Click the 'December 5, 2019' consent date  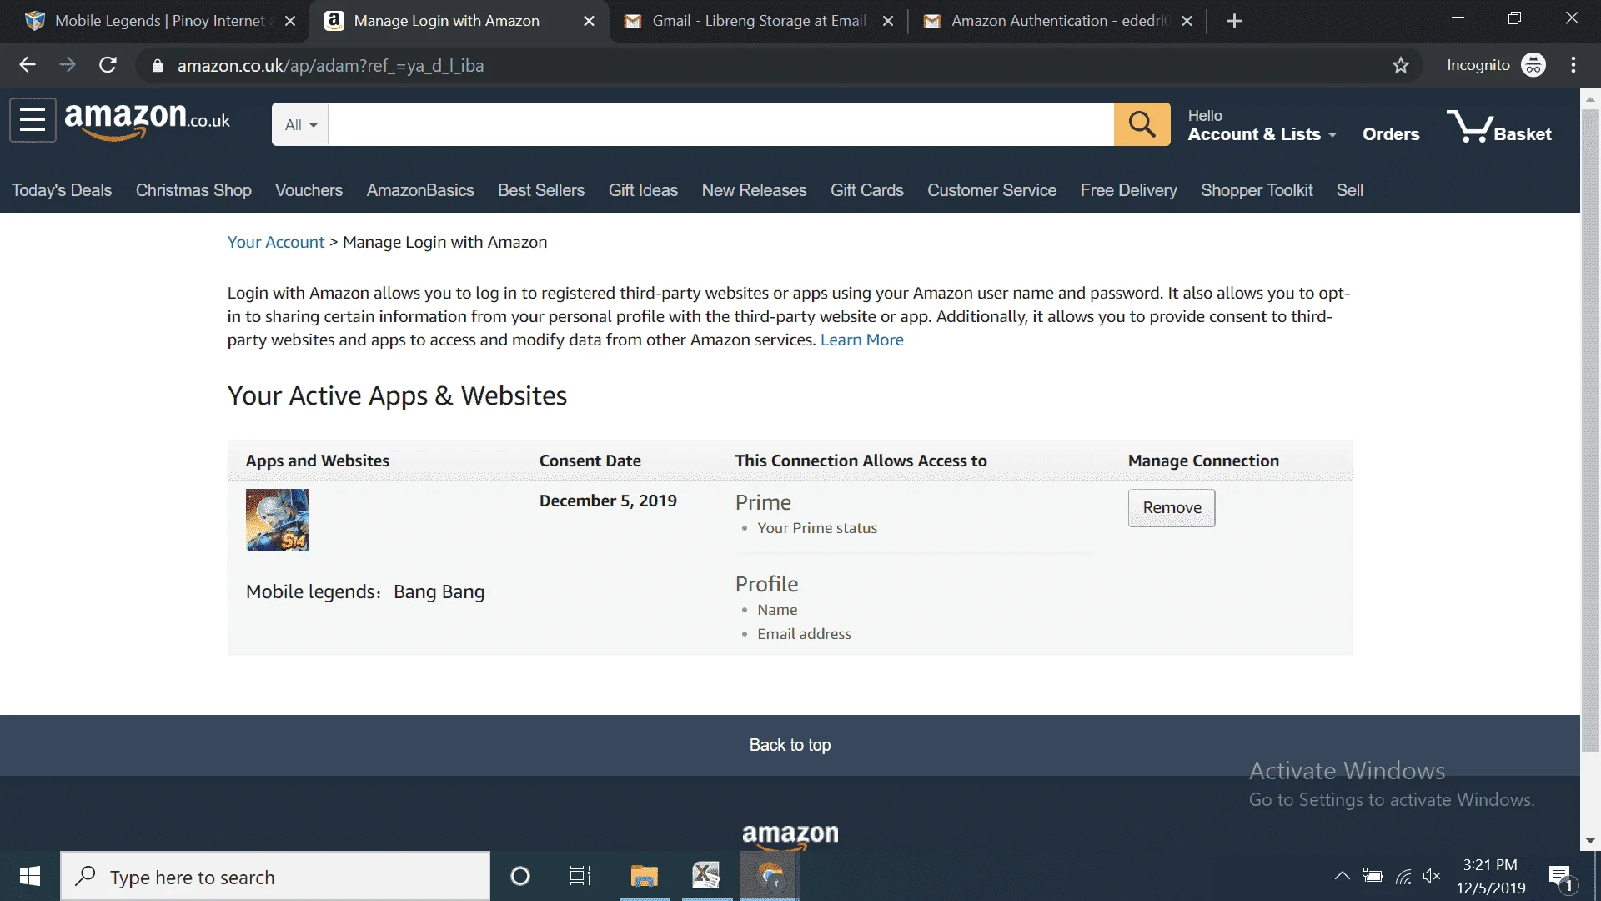(x=608, y=501)
